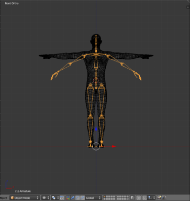Viewport: 190px width, 201px height.
Task: Toggle the snap magnet icon
Action: [x=144, y=198]
